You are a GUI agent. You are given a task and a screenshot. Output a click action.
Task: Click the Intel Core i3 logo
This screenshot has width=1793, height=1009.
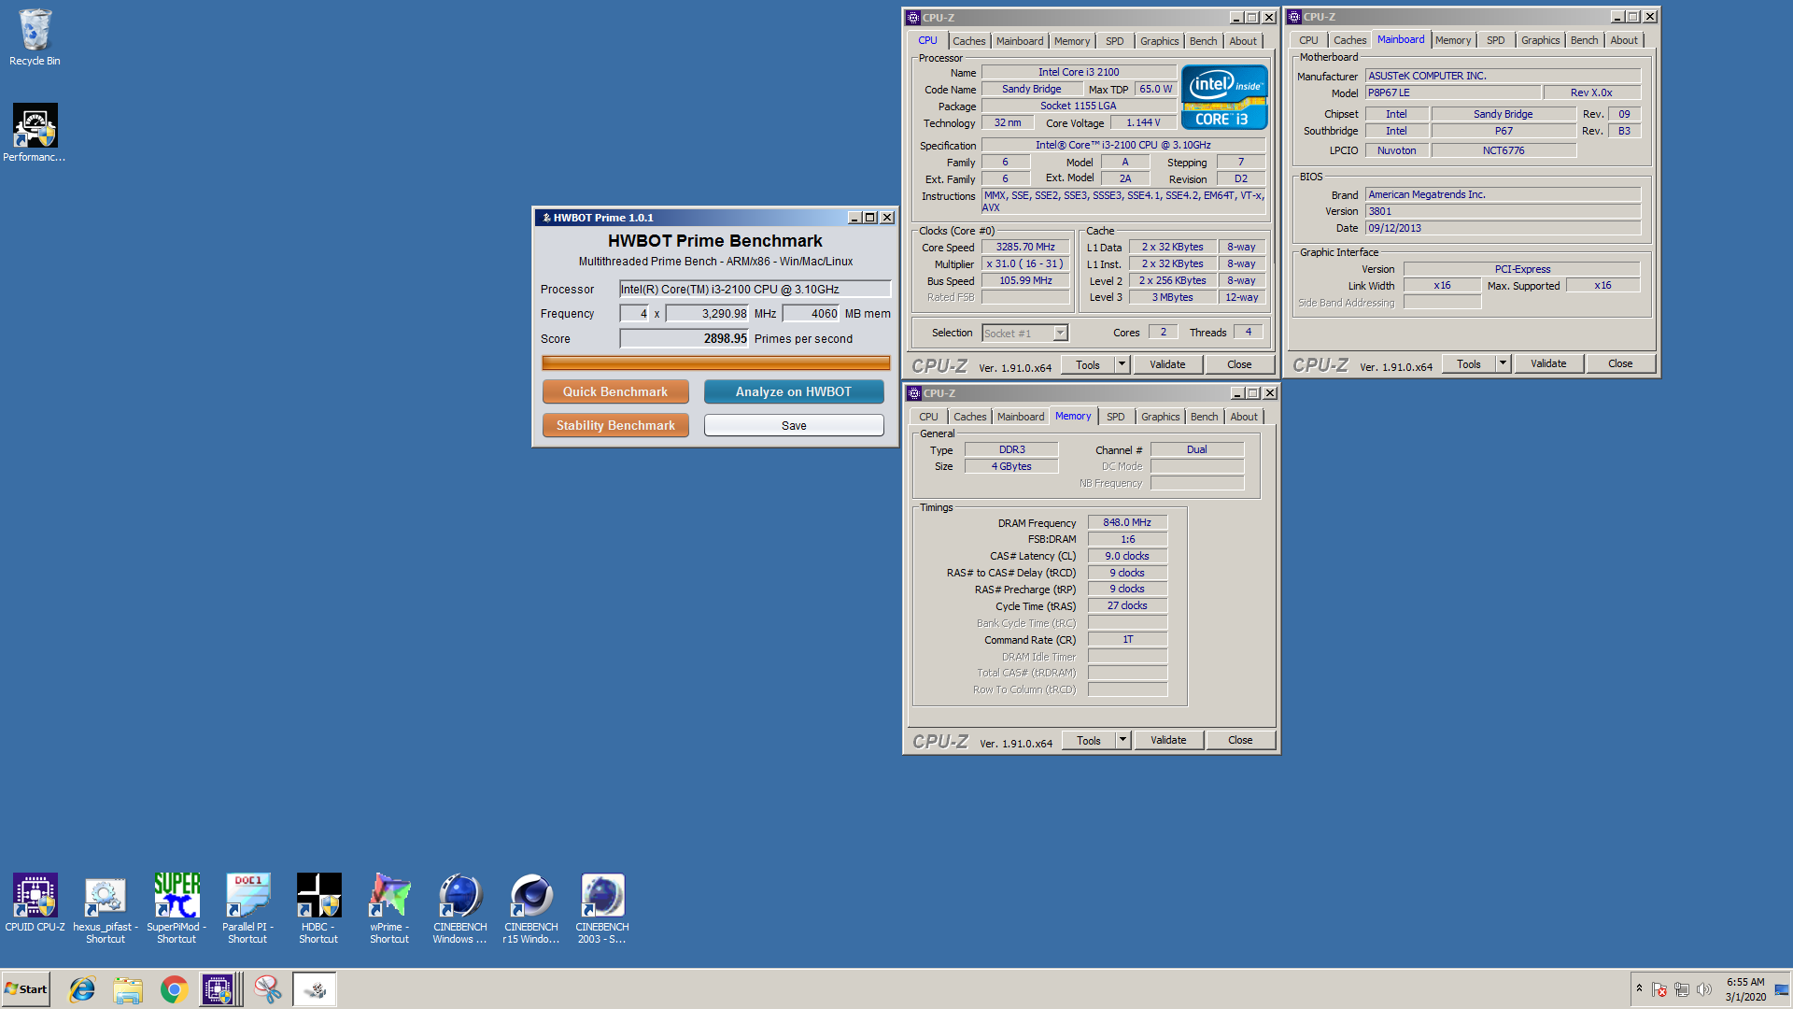(x=1223, y=97)
